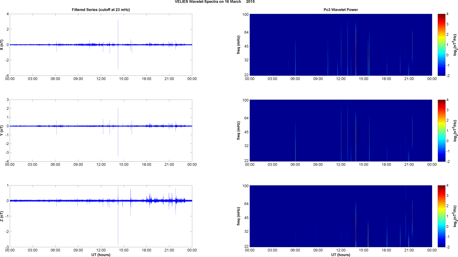Click the large spike near 14:15 in the X series
Viewport: 458px width, 257px height.
point(118,44)
